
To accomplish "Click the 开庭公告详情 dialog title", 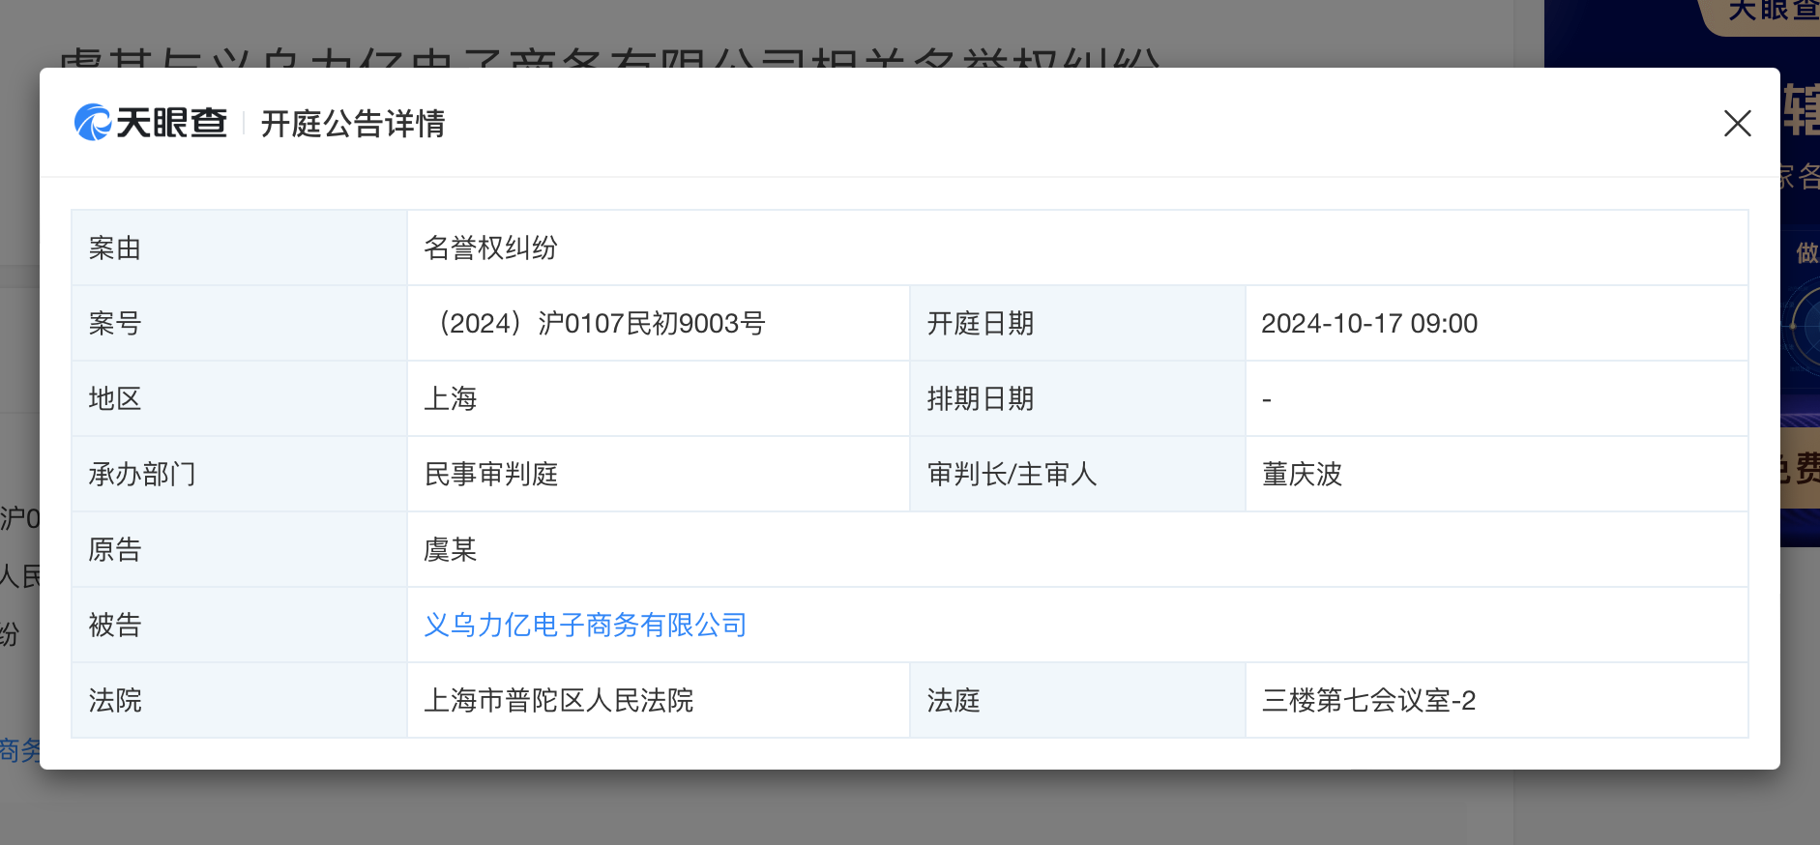I will [x=353, y=124].
